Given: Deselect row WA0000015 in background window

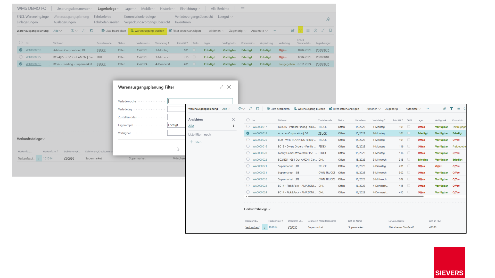Looking at the screenshot, I should pos(21,64).
